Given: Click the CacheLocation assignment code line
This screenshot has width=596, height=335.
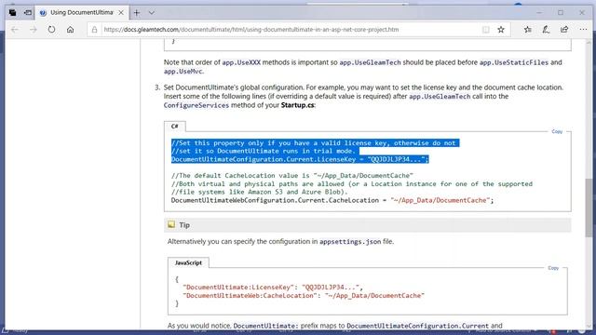Looking at the screenshot, I should (332, 200).
